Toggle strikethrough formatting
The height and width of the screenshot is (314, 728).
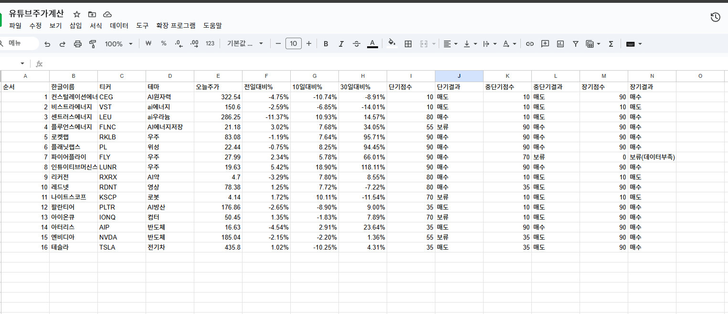click(x=356, y=44)
